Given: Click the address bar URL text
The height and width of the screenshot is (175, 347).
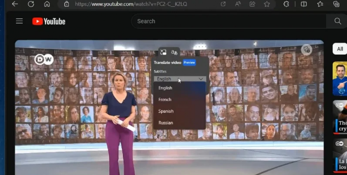Looking at the screenshot, I should tap(131, 4).
